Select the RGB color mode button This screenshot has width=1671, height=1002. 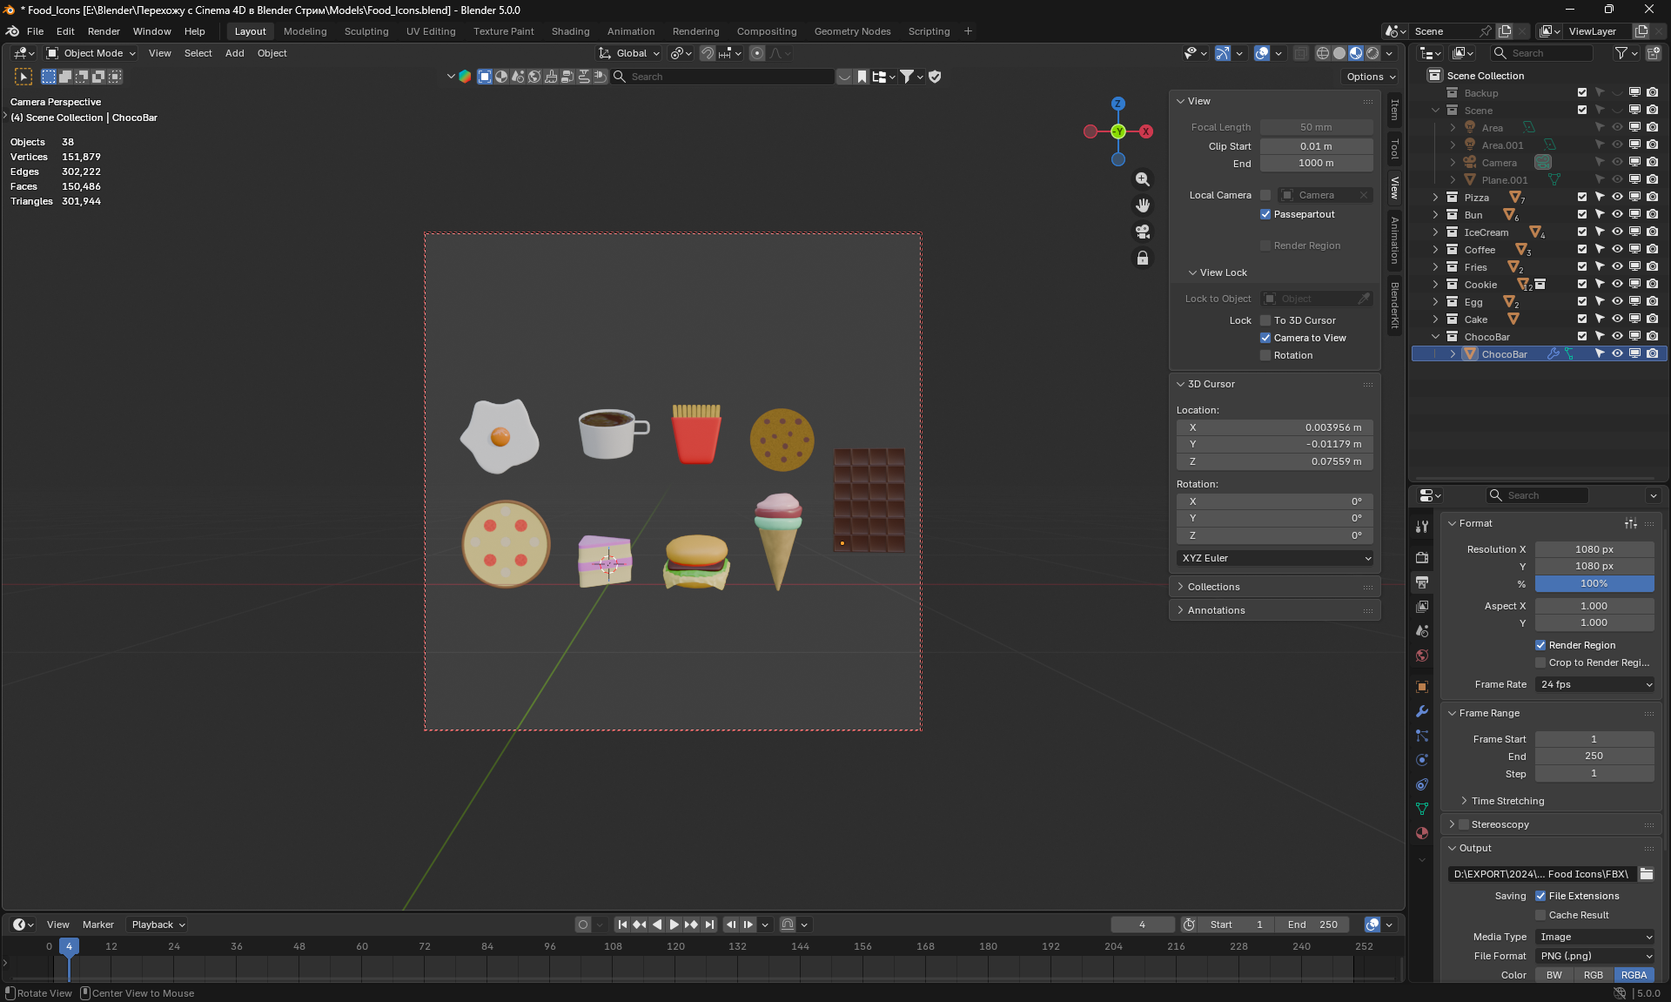(1593, 975)
